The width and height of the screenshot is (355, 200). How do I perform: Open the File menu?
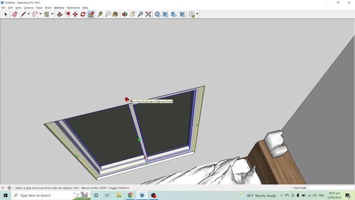coord(3,8)
